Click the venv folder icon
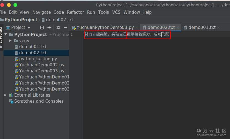Image resolution: width=230 pixels, height=139 pixels. 16,40
